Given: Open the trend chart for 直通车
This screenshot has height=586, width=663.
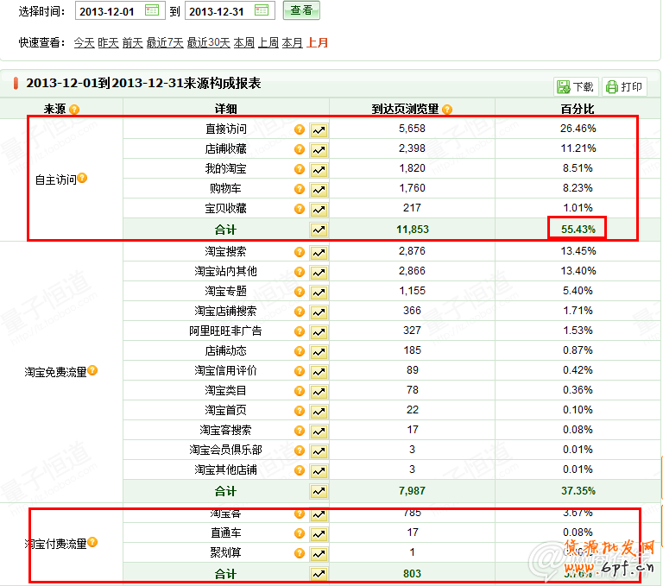Looking at the screenshot, I should 319,534.
